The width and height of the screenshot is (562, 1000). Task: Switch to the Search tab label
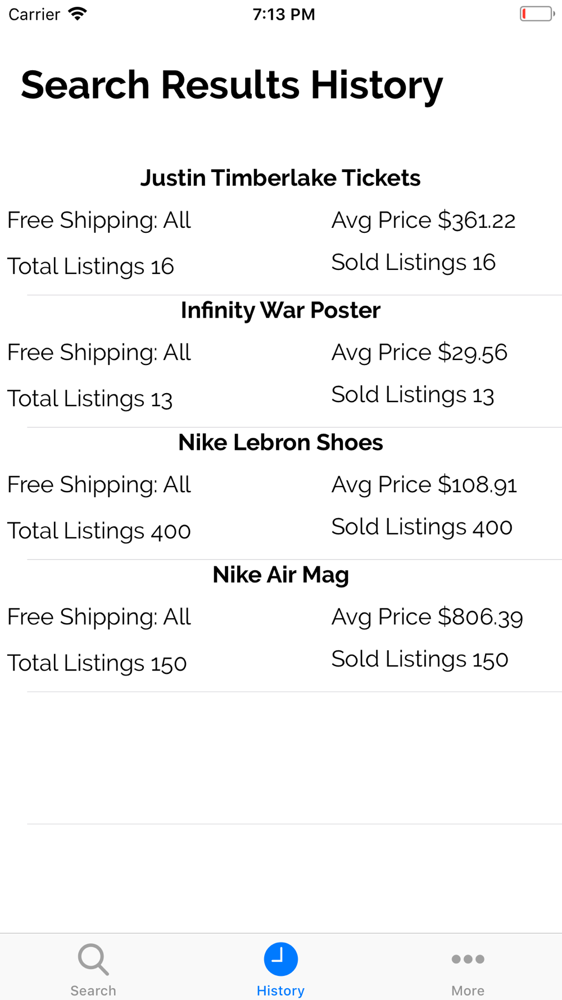pyautogui.click(x=93, y=990)
